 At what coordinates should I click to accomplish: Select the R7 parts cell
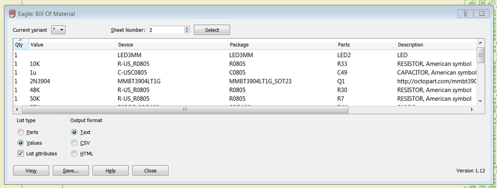pos(341,99)
